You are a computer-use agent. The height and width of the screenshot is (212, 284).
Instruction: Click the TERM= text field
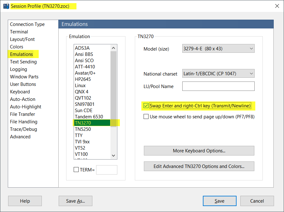tap(107, 170)
